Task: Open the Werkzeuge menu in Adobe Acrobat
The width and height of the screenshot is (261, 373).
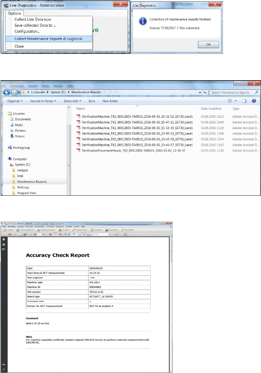Action: 60,226
